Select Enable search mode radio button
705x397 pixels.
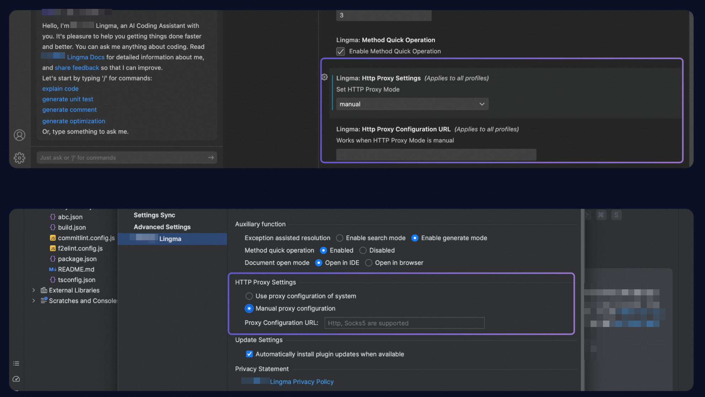340,238
